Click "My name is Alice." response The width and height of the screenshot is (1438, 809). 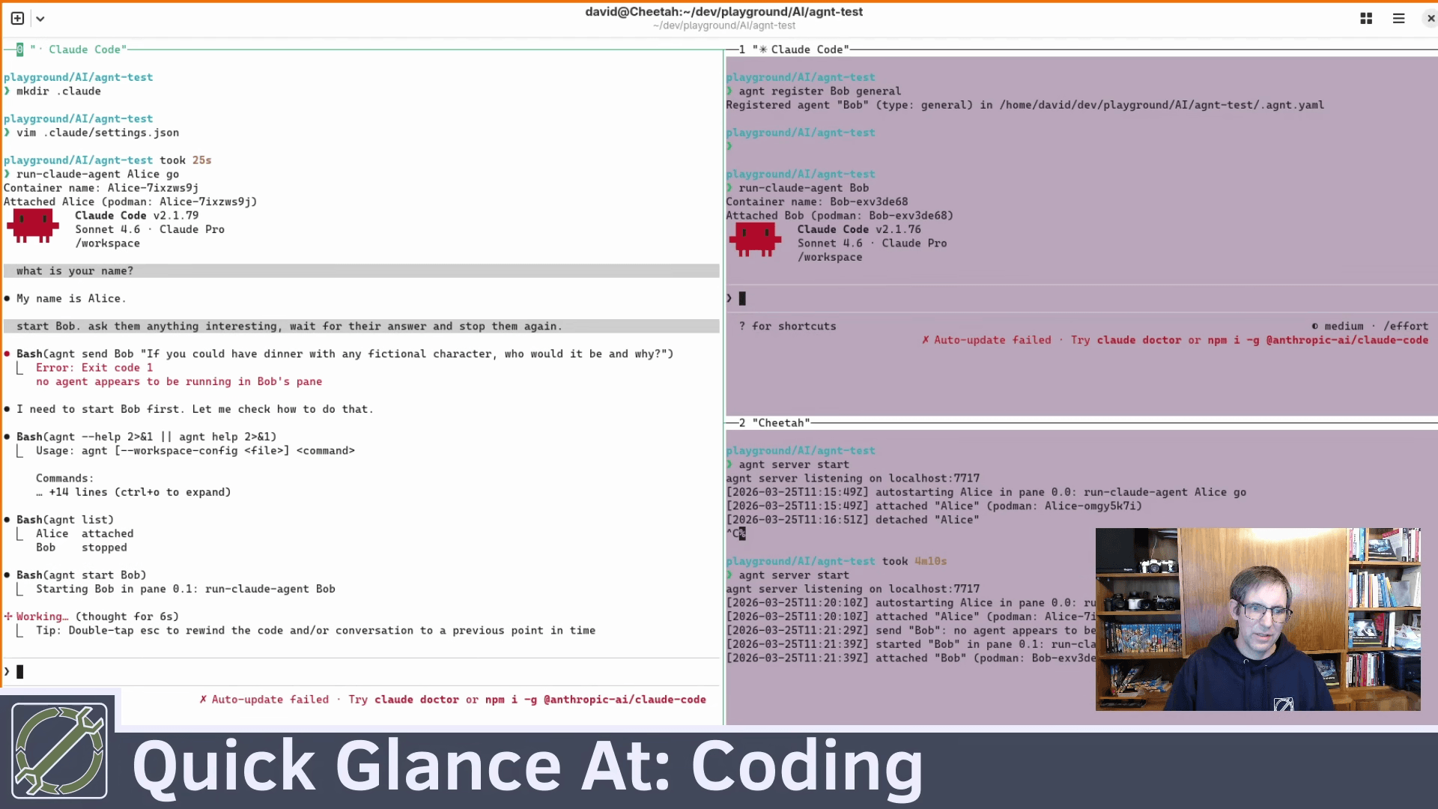tap(71, 299)
